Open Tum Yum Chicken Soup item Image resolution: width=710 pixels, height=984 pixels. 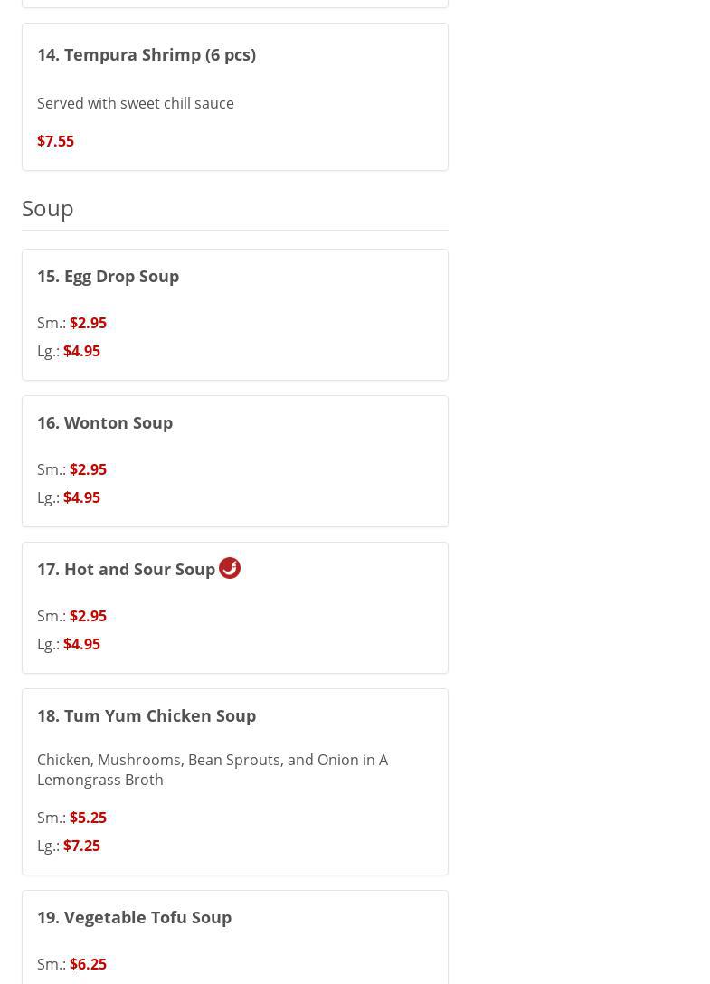coord(147,715)
